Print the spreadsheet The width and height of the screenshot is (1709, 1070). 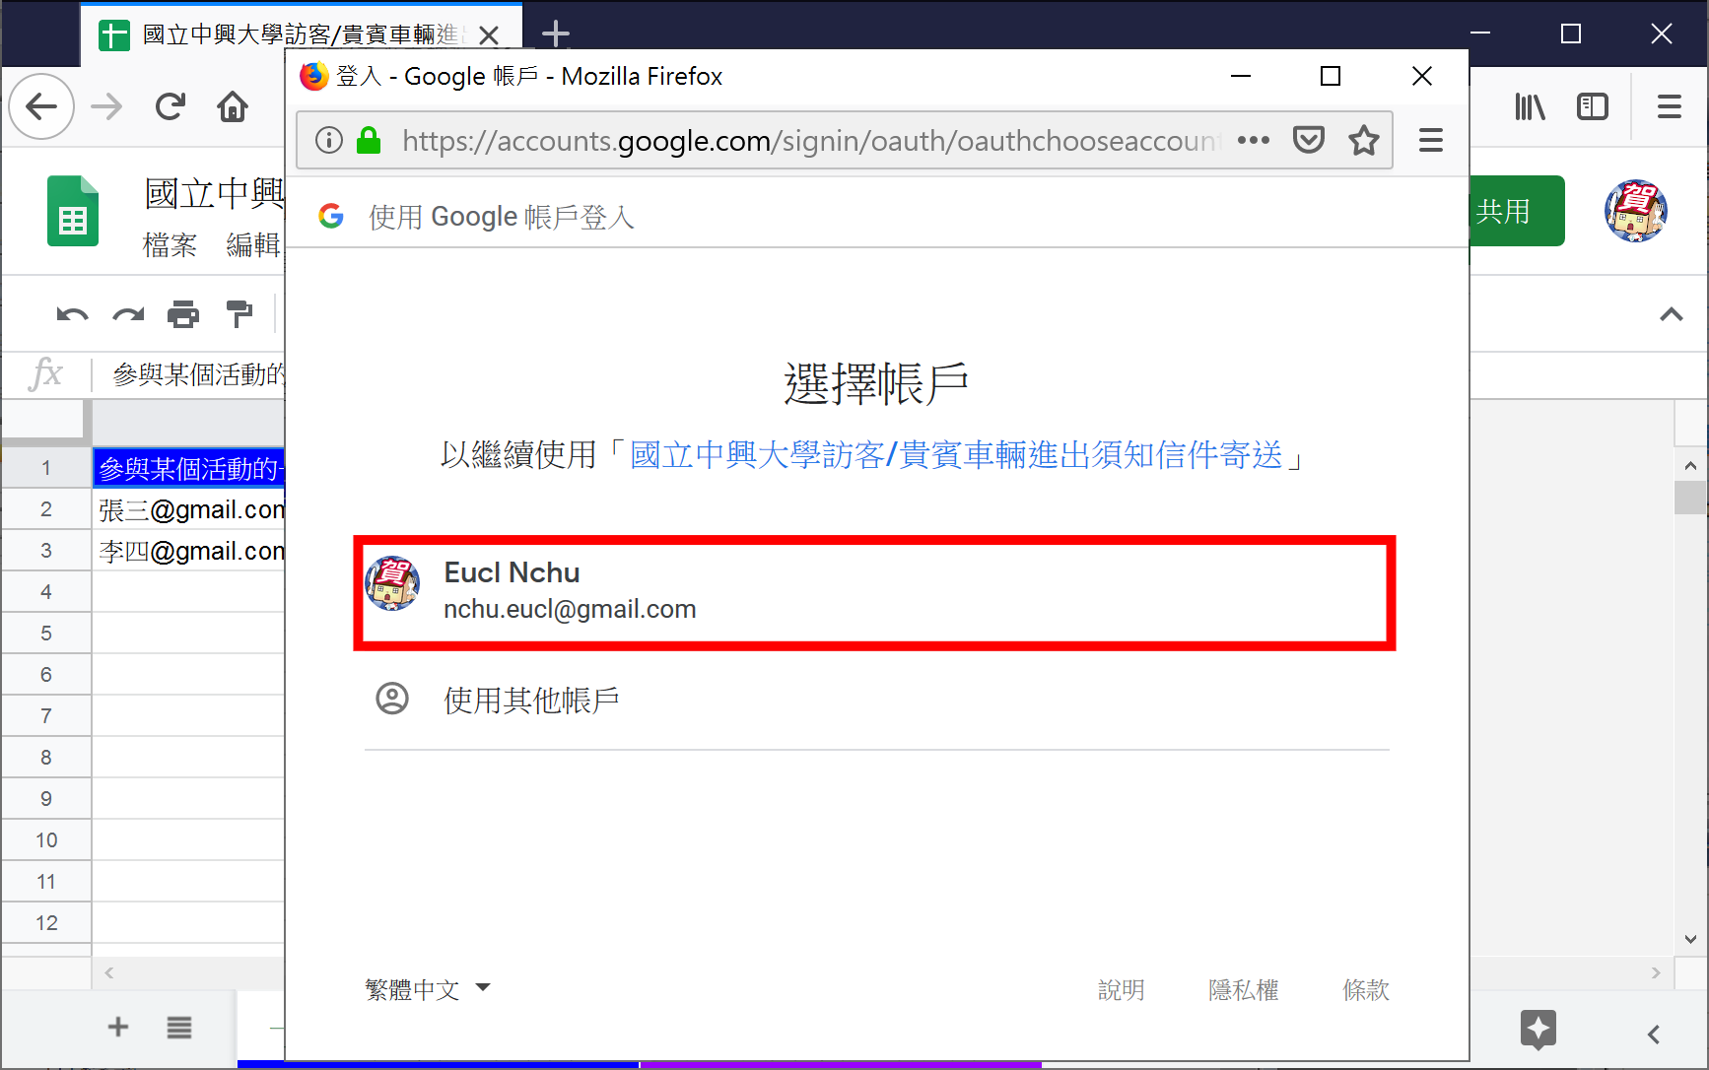(x=183, y=315)
